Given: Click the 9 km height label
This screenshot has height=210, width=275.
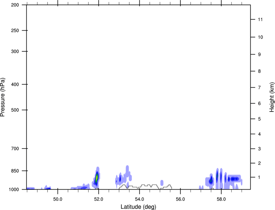Looking at the screenshot, I should (x=259, y=55).
